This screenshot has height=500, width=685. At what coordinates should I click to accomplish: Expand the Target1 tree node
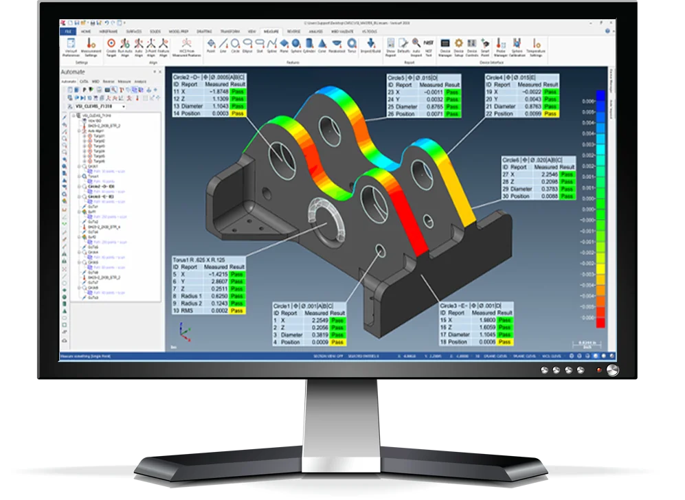click(x=85, y=136)
